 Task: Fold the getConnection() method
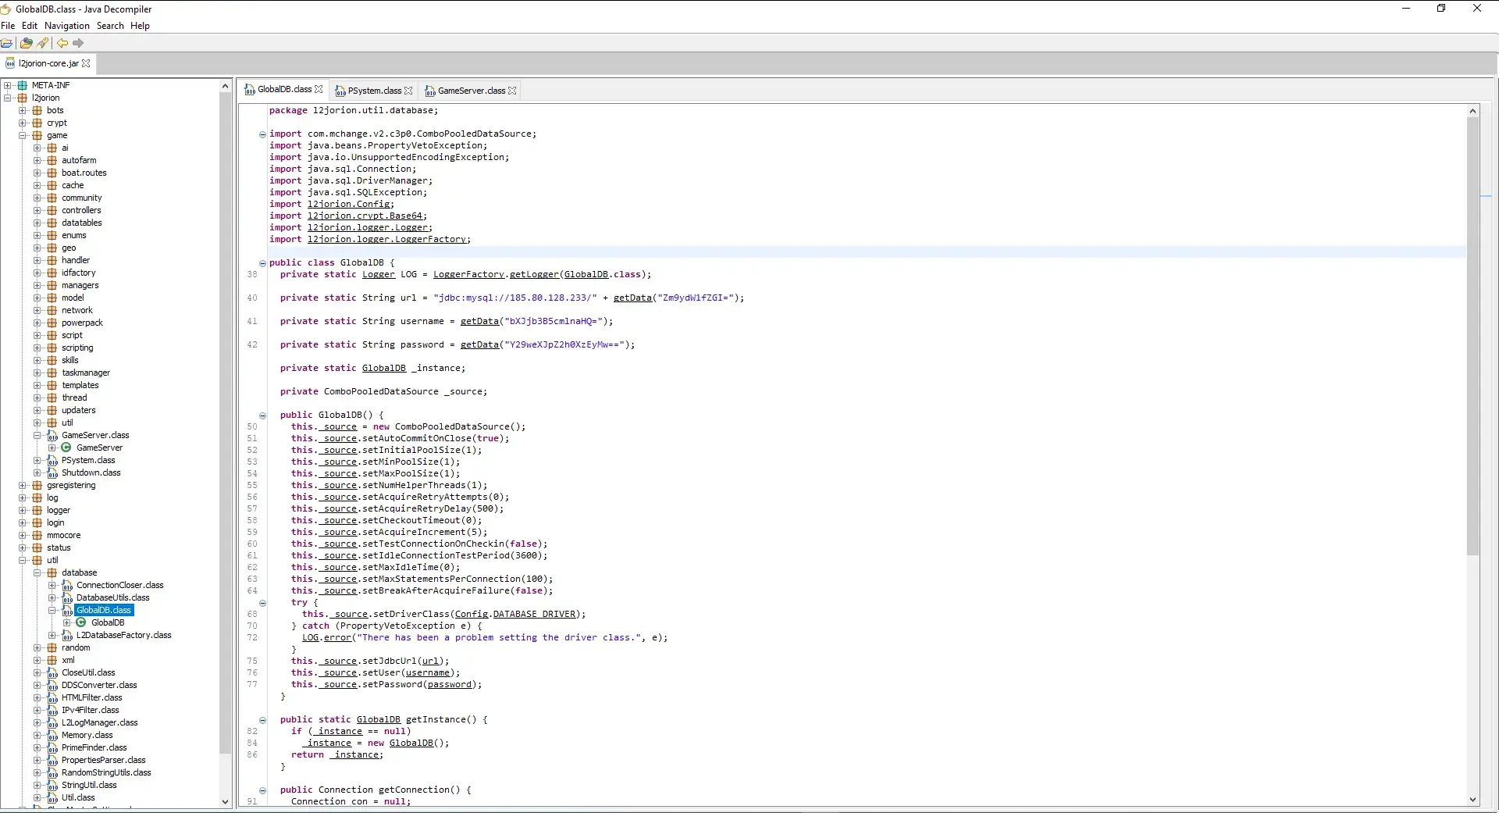click(262, 790)
